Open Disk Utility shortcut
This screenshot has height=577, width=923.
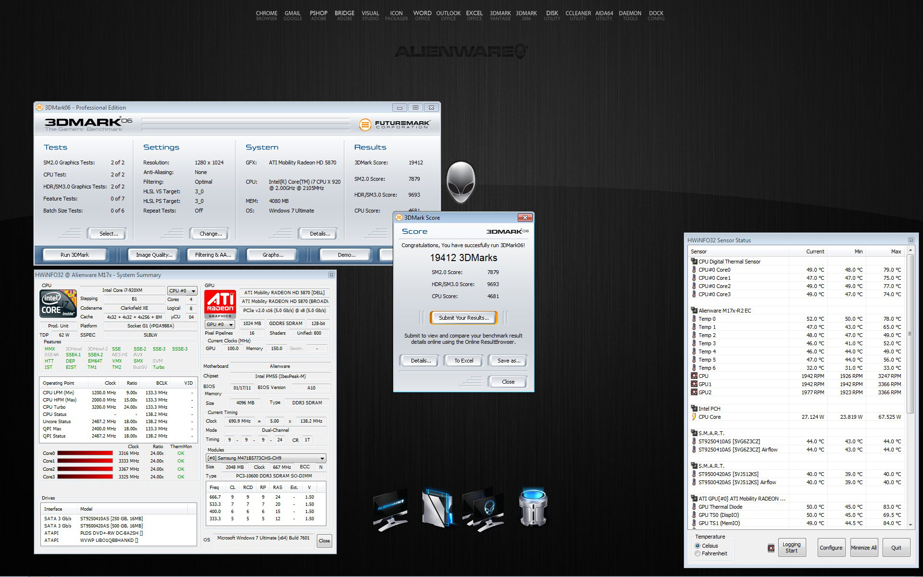tap(552, 16)
